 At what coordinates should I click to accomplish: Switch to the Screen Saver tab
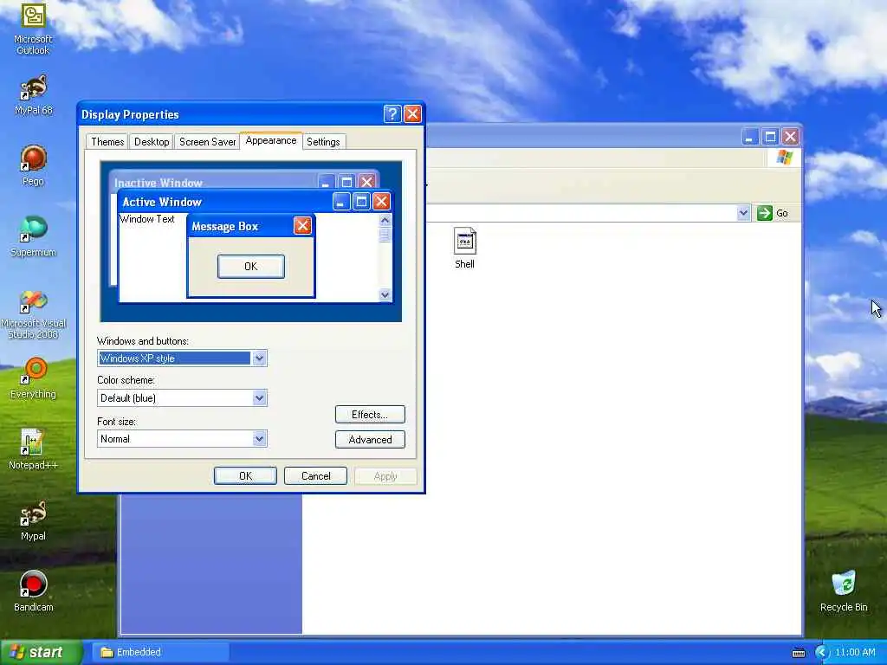tap(207, 142)
